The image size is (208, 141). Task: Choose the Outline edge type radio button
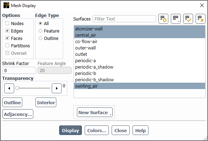click(x=40, y=38)
